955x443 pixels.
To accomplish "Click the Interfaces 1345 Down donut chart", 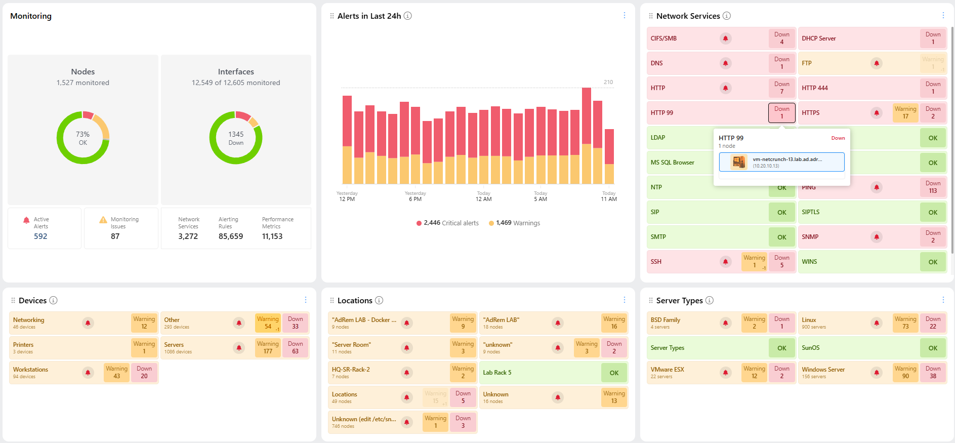I will [236, 138].
